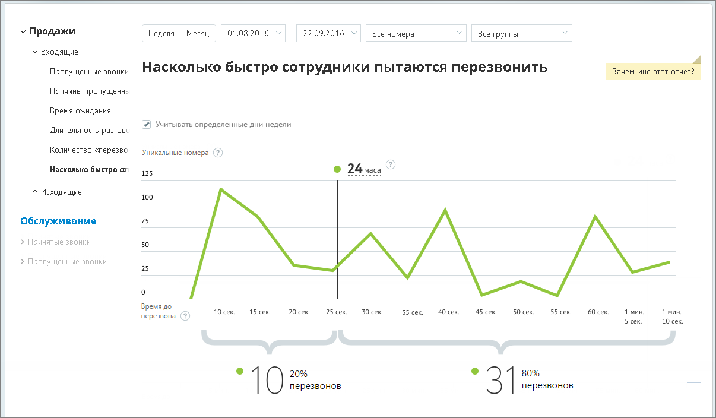Screen dimensions: 716x418
Task: Open start date 01.08.2016 dropdown
Action: (253, 34)
